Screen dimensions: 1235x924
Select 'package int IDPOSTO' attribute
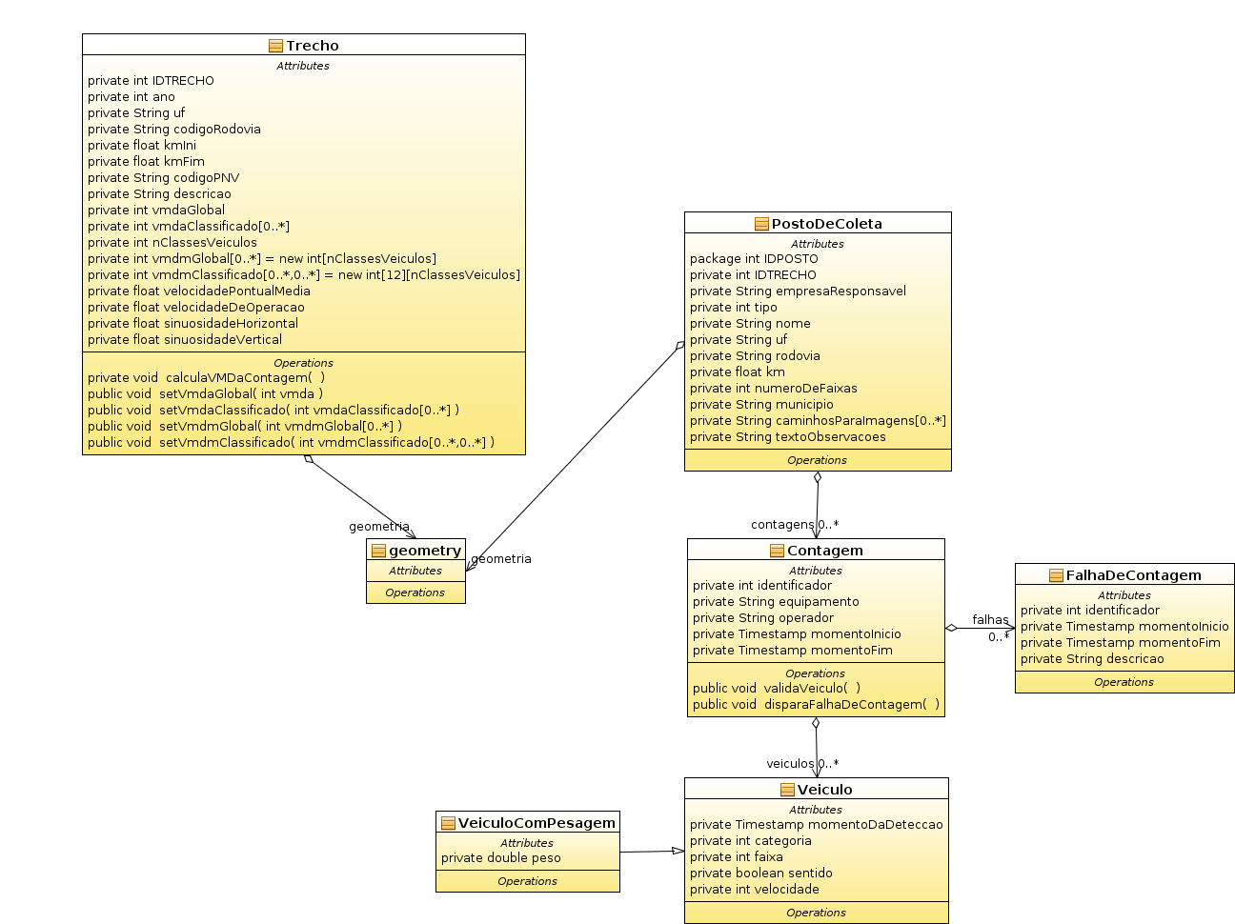tap(754, 259)
